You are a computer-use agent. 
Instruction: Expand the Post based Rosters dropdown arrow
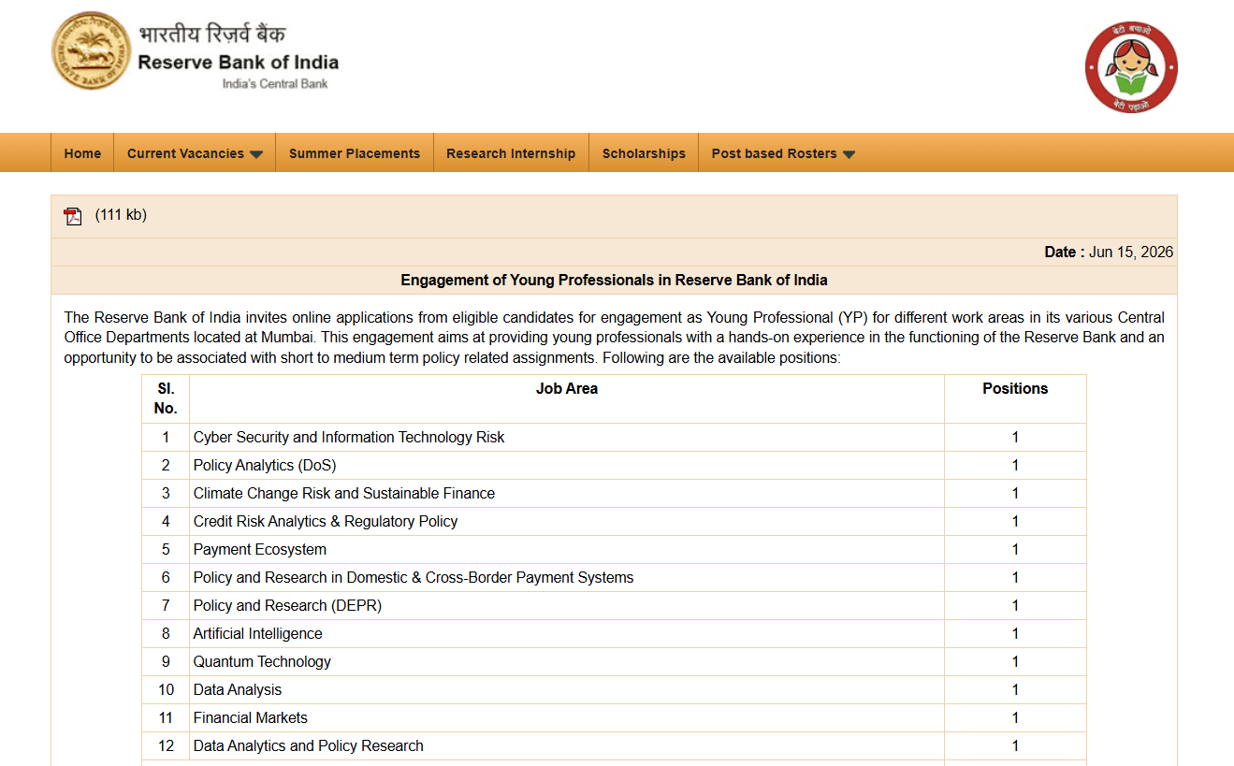click(849, 154)
